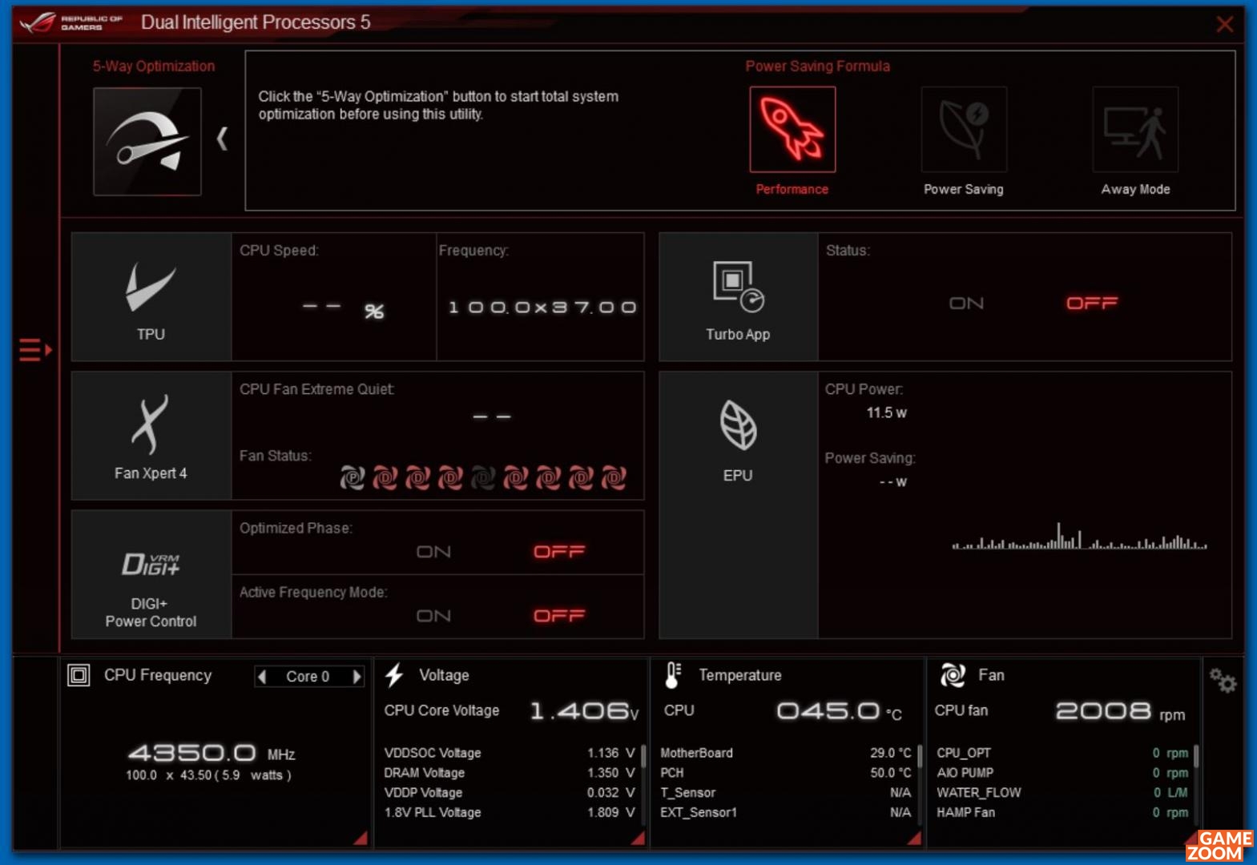Image resolution: width=1257 pixels, height=865 pixels.
Task: Click the CPU Power 11.5 w value
Action: [x=886, y=413]
